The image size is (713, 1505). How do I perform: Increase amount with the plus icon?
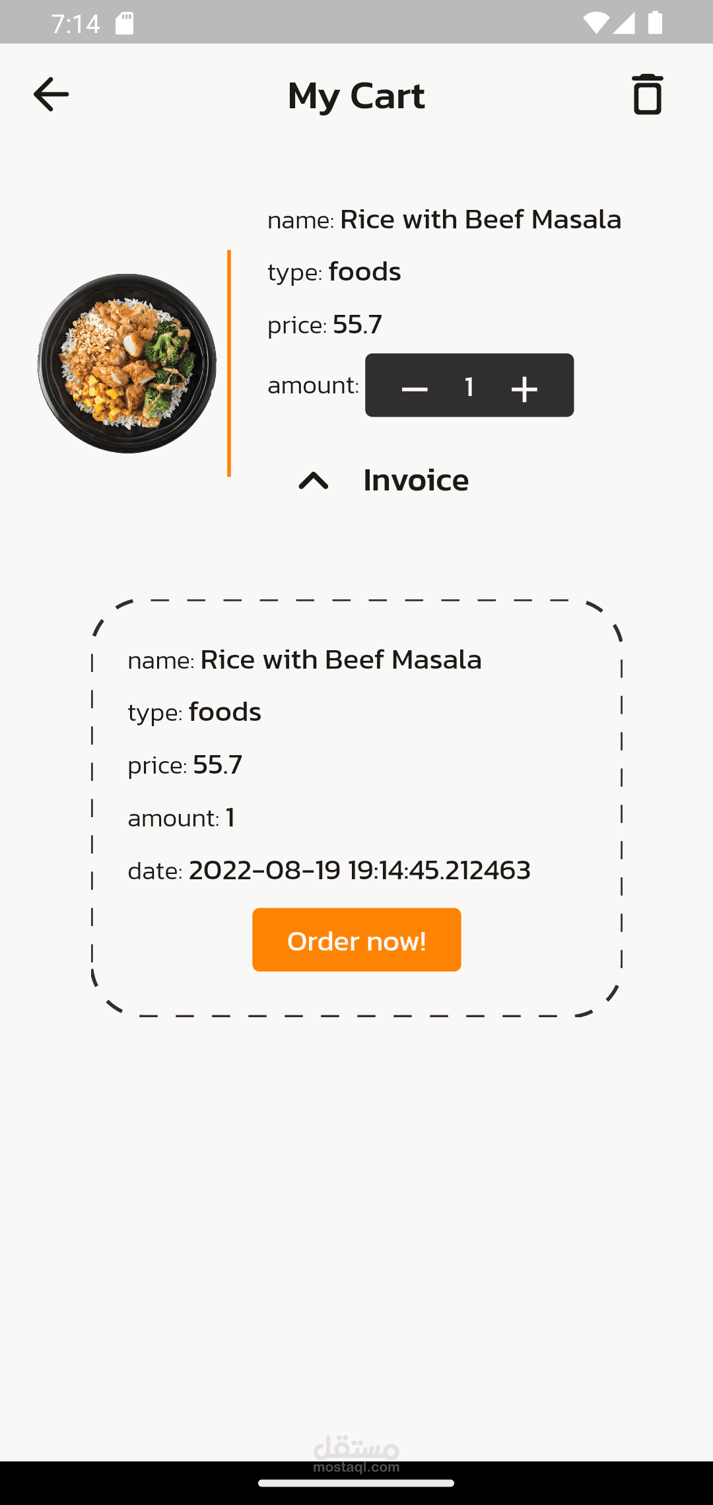[524, 389]
